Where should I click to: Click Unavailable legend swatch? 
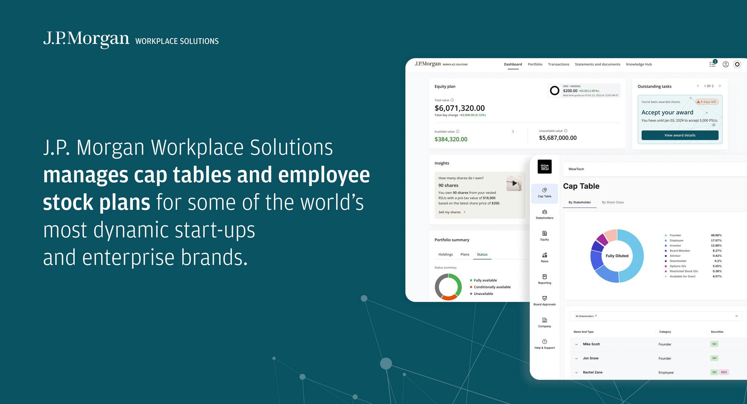[471, 294]
